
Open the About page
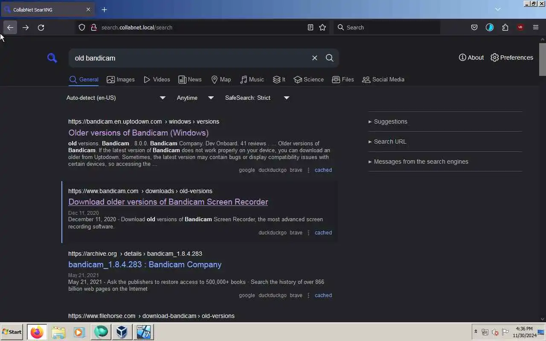click(x=471, y=58)
